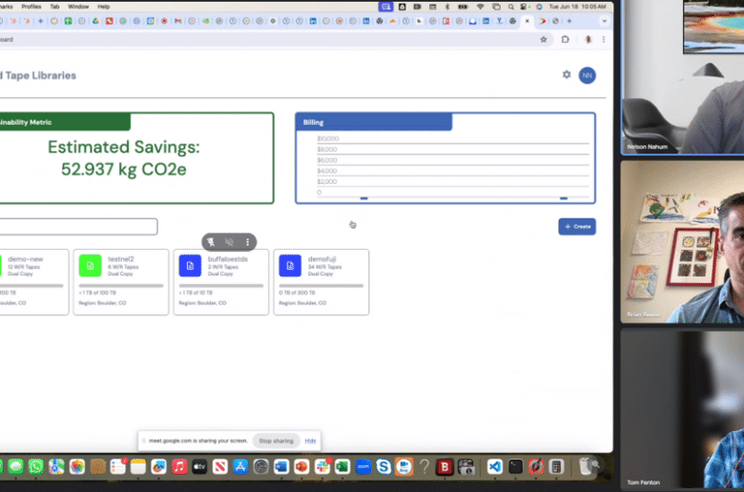Open the NN user avatar menu

click(x=587, y=75)
